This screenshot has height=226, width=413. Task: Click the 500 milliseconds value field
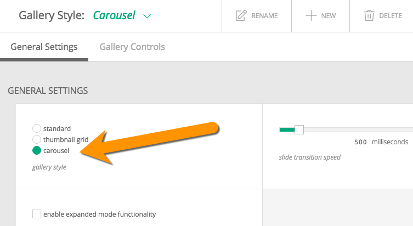tap(360, 142)
